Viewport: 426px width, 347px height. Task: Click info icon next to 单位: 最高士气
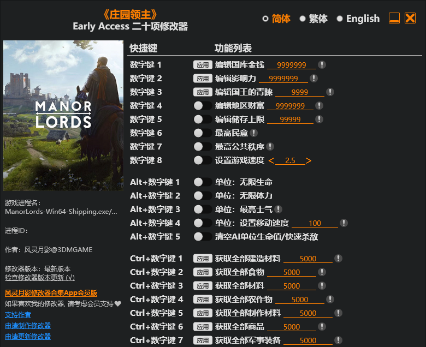pyautogui.click(x=279, y=210)
